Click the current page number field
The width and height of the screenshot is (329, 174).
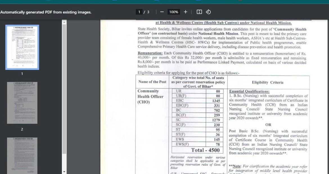pyautogui.click(x=139, y=12)
